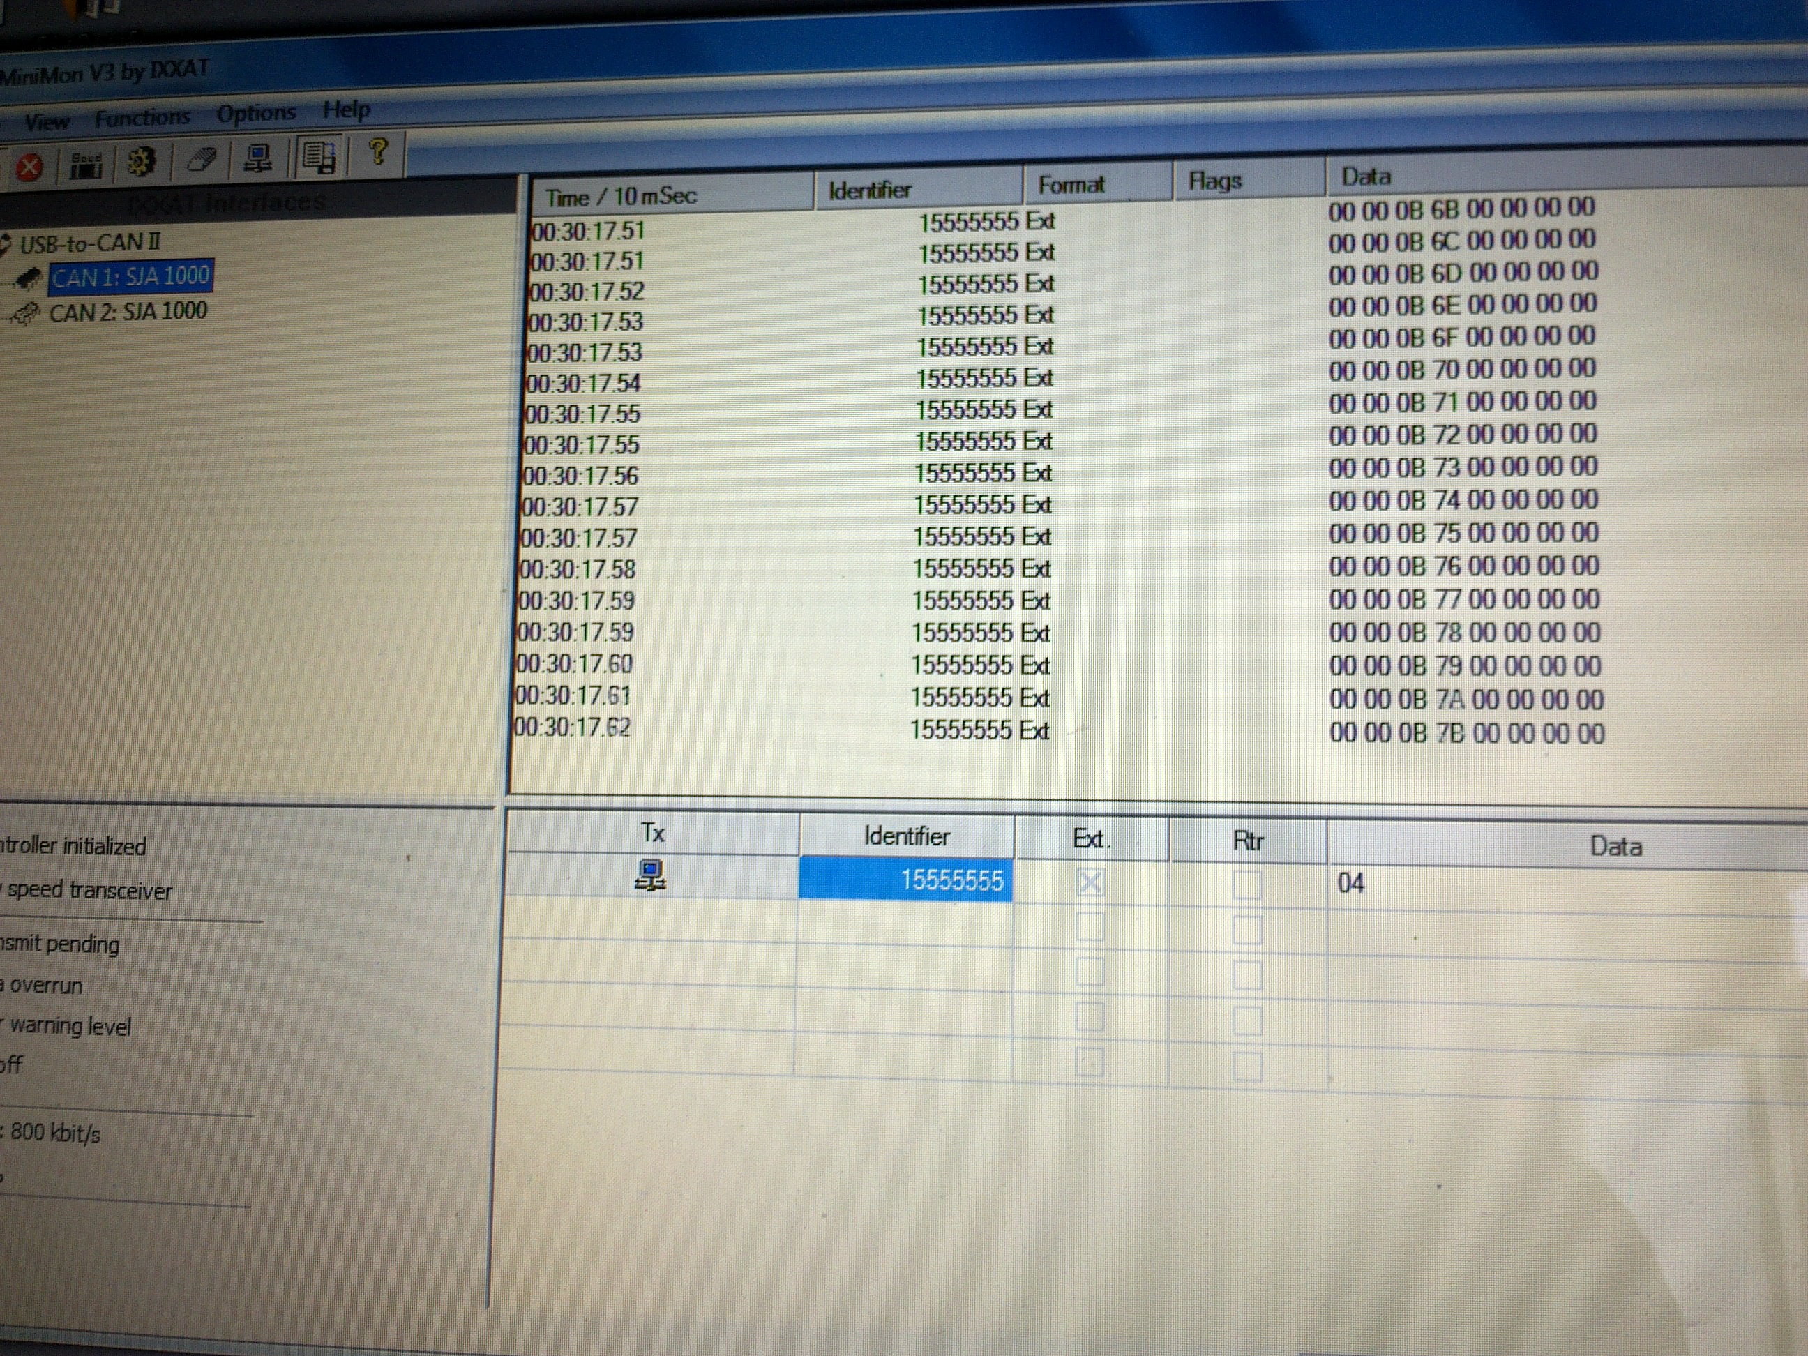Click the red stop CAN toolbar icon

[29, 167]
